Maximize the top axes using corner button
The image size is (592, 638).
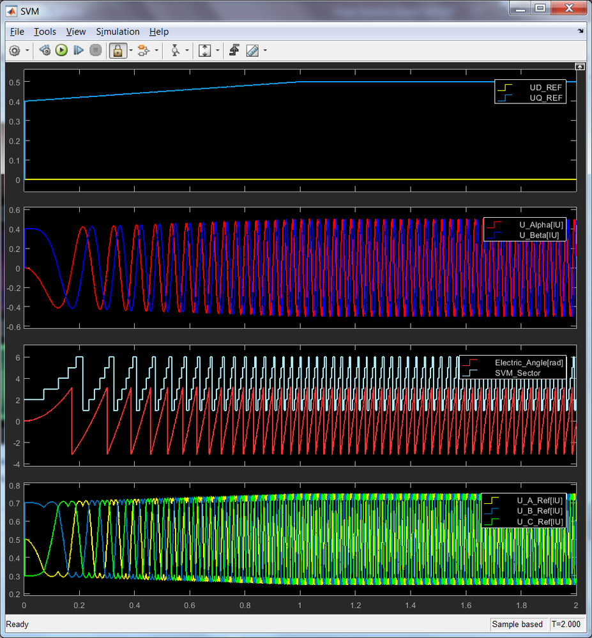pyautogui.click(x=579, y=66)
